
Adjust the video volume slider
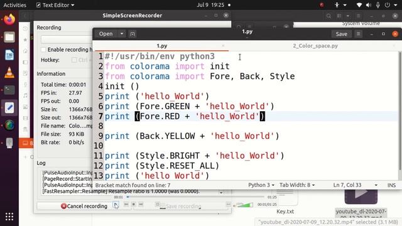coord(244,205)
